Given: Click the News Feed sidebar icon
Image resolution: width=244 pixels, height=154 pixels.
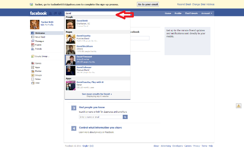Looking at the screenshot, I should [x=32, y=37].
